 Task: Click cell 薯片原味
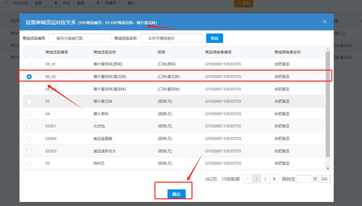tap(101, 114)
